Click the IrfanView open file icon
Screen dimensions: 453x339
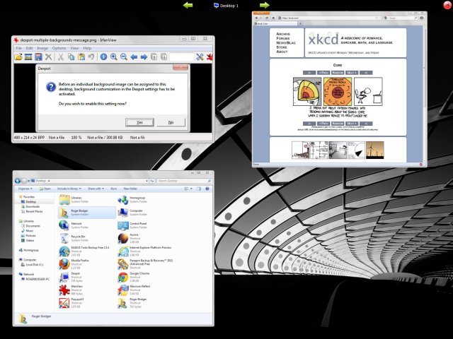[18, 56]
